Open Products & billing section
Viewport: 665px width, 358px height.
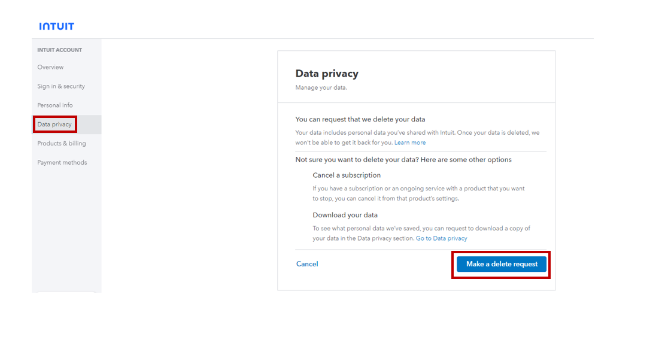click(62, 144)
